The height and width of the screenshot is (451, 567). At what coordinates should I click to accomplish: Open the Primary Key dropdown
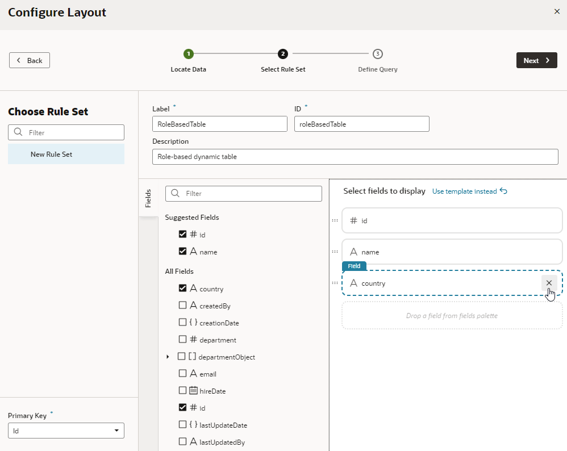tap(66, 431)
